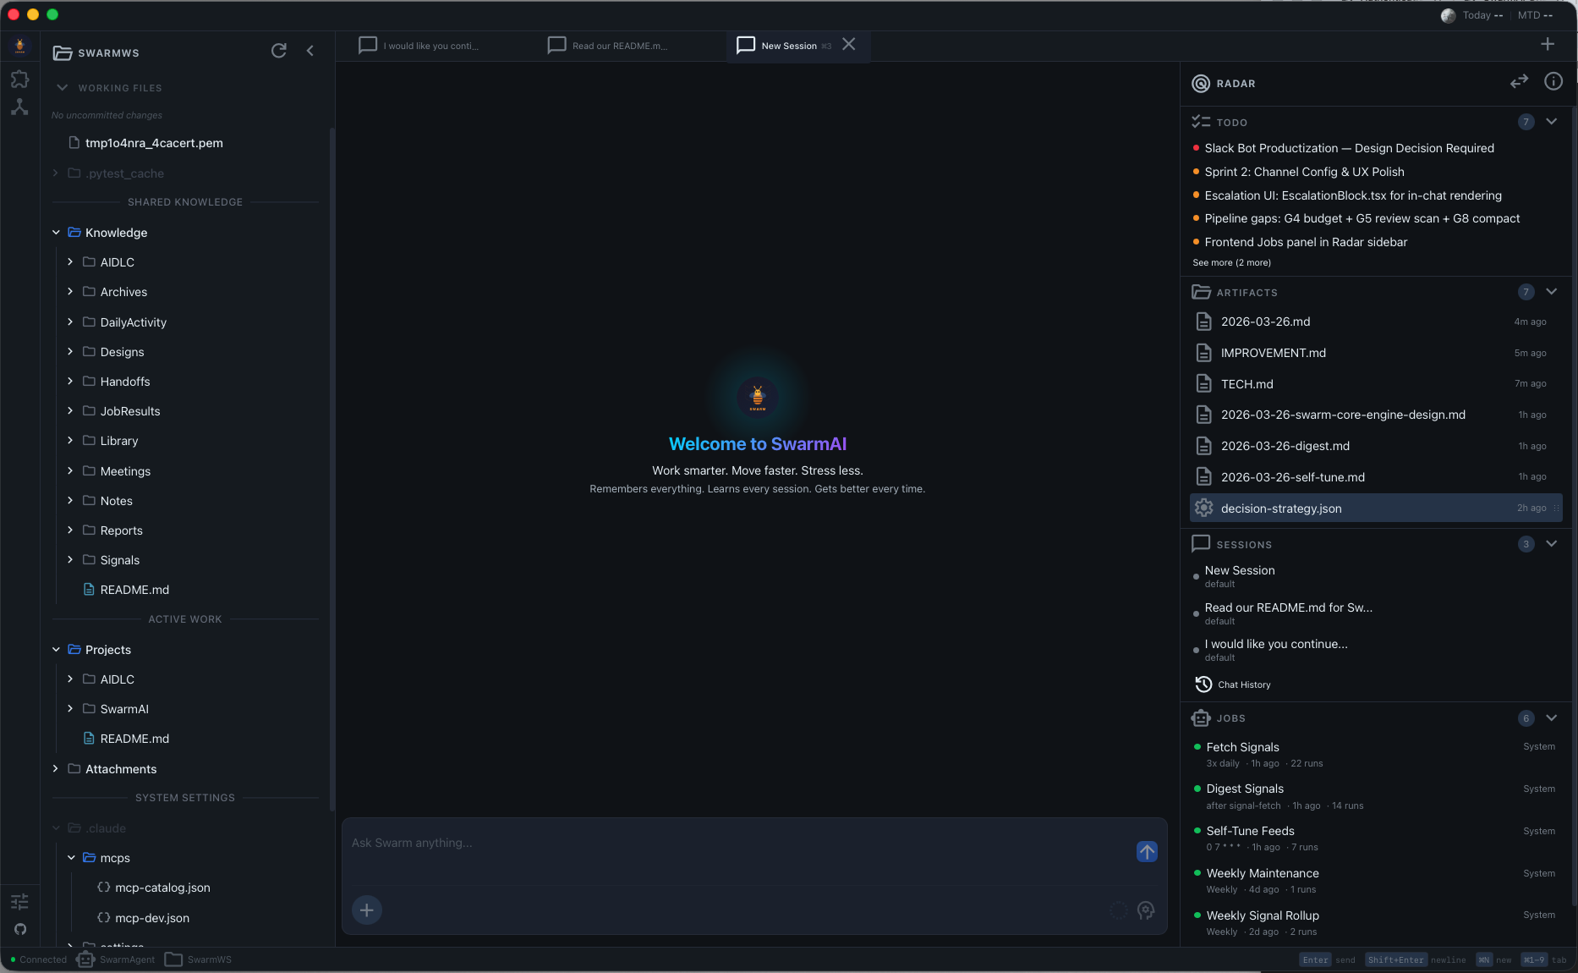Click the agent persona icon in input bar
Viewport: 1578px width, 973px height.
point(1146,910)
